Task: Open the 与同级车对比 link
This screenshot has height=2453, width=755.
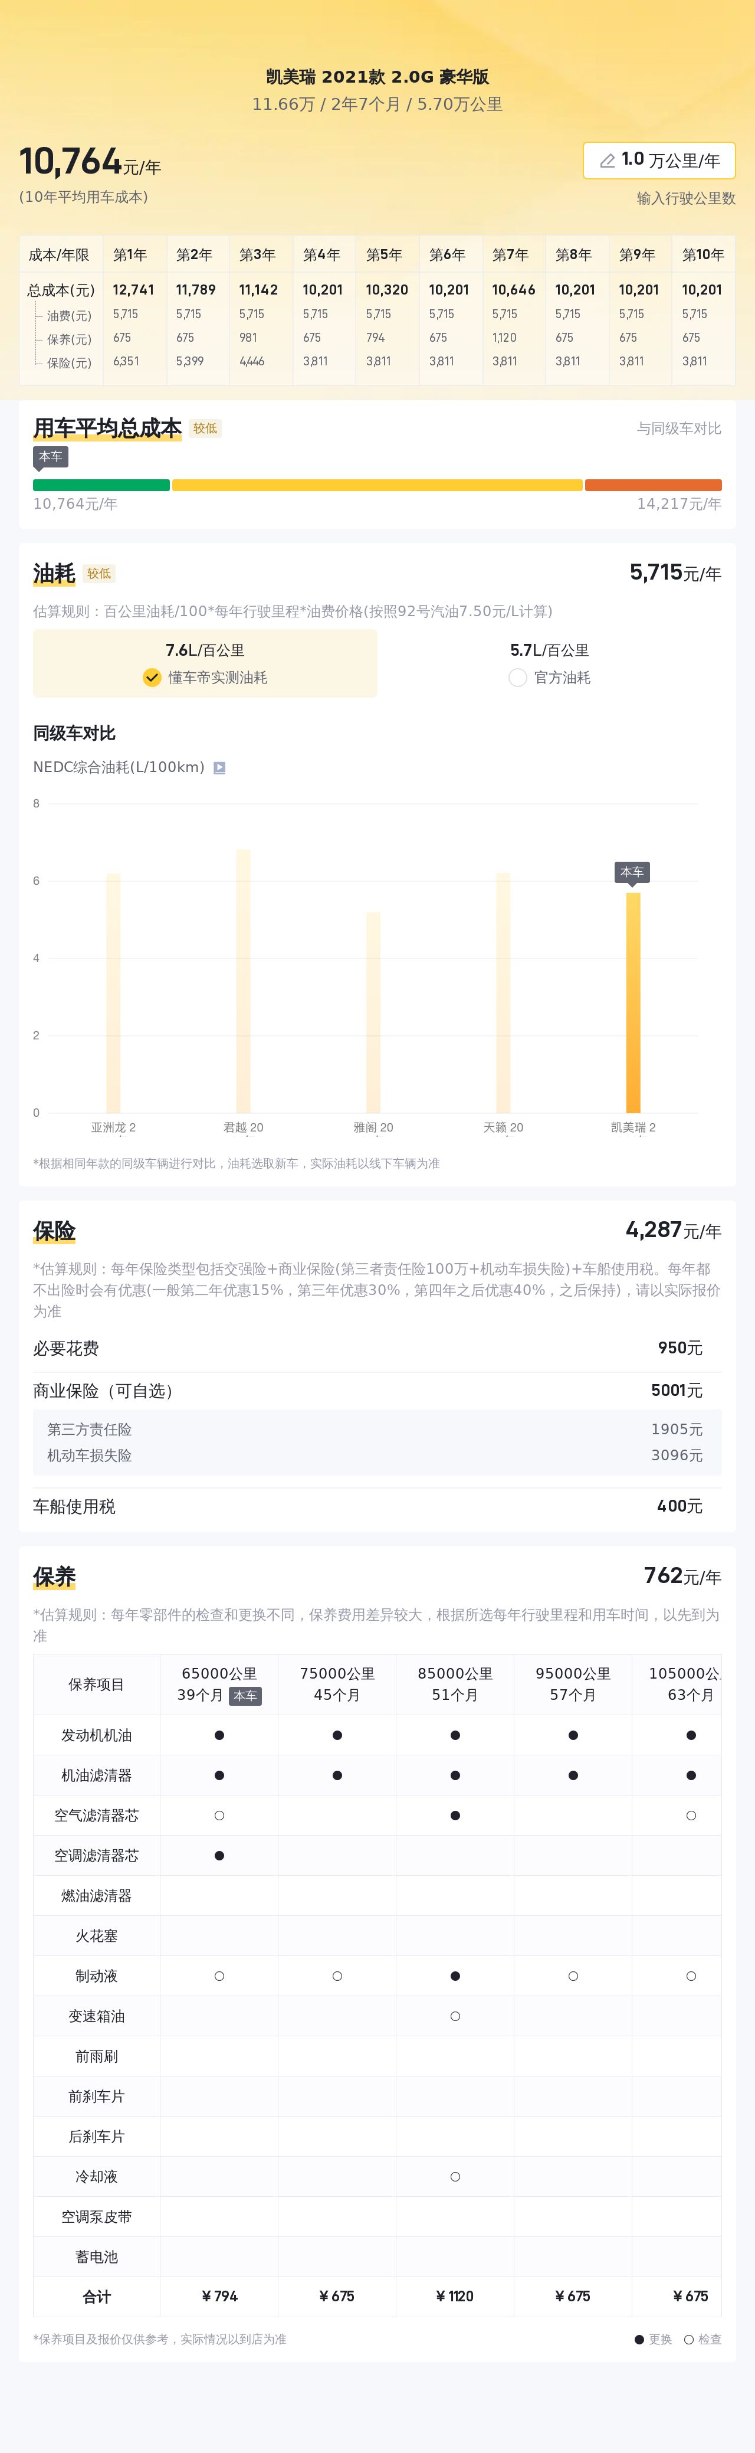Action: click(x=678, y=429)
